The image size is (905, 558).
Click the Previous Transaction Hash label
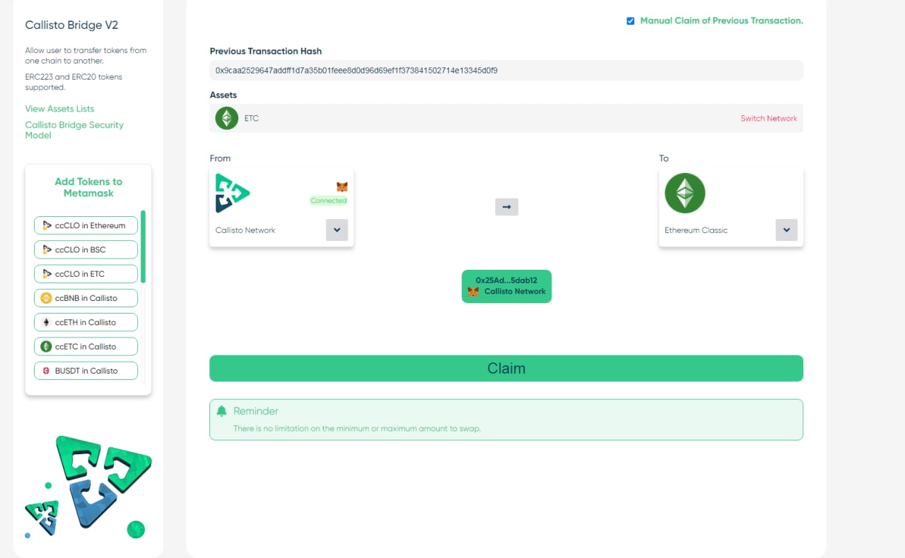tap(266, 51)
